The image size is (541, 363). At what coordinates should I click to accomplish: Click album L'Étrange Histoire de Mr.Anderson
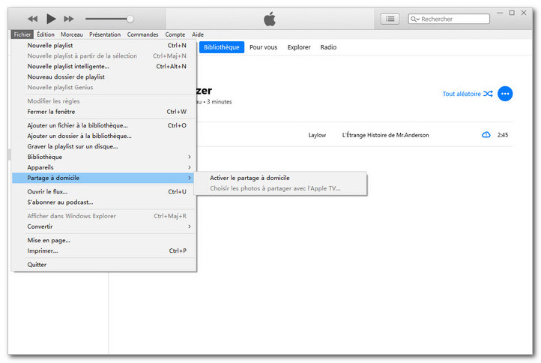click(x=385, y=135)
